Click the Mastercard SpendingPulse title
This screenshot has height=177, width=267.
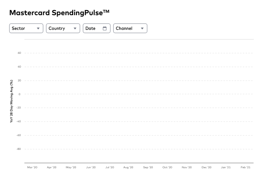59,13
